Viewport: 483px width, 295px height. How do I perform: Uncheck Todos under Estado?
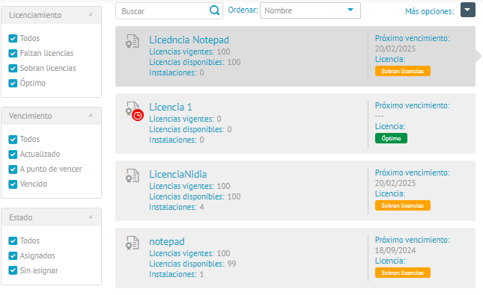coord(13,240)
